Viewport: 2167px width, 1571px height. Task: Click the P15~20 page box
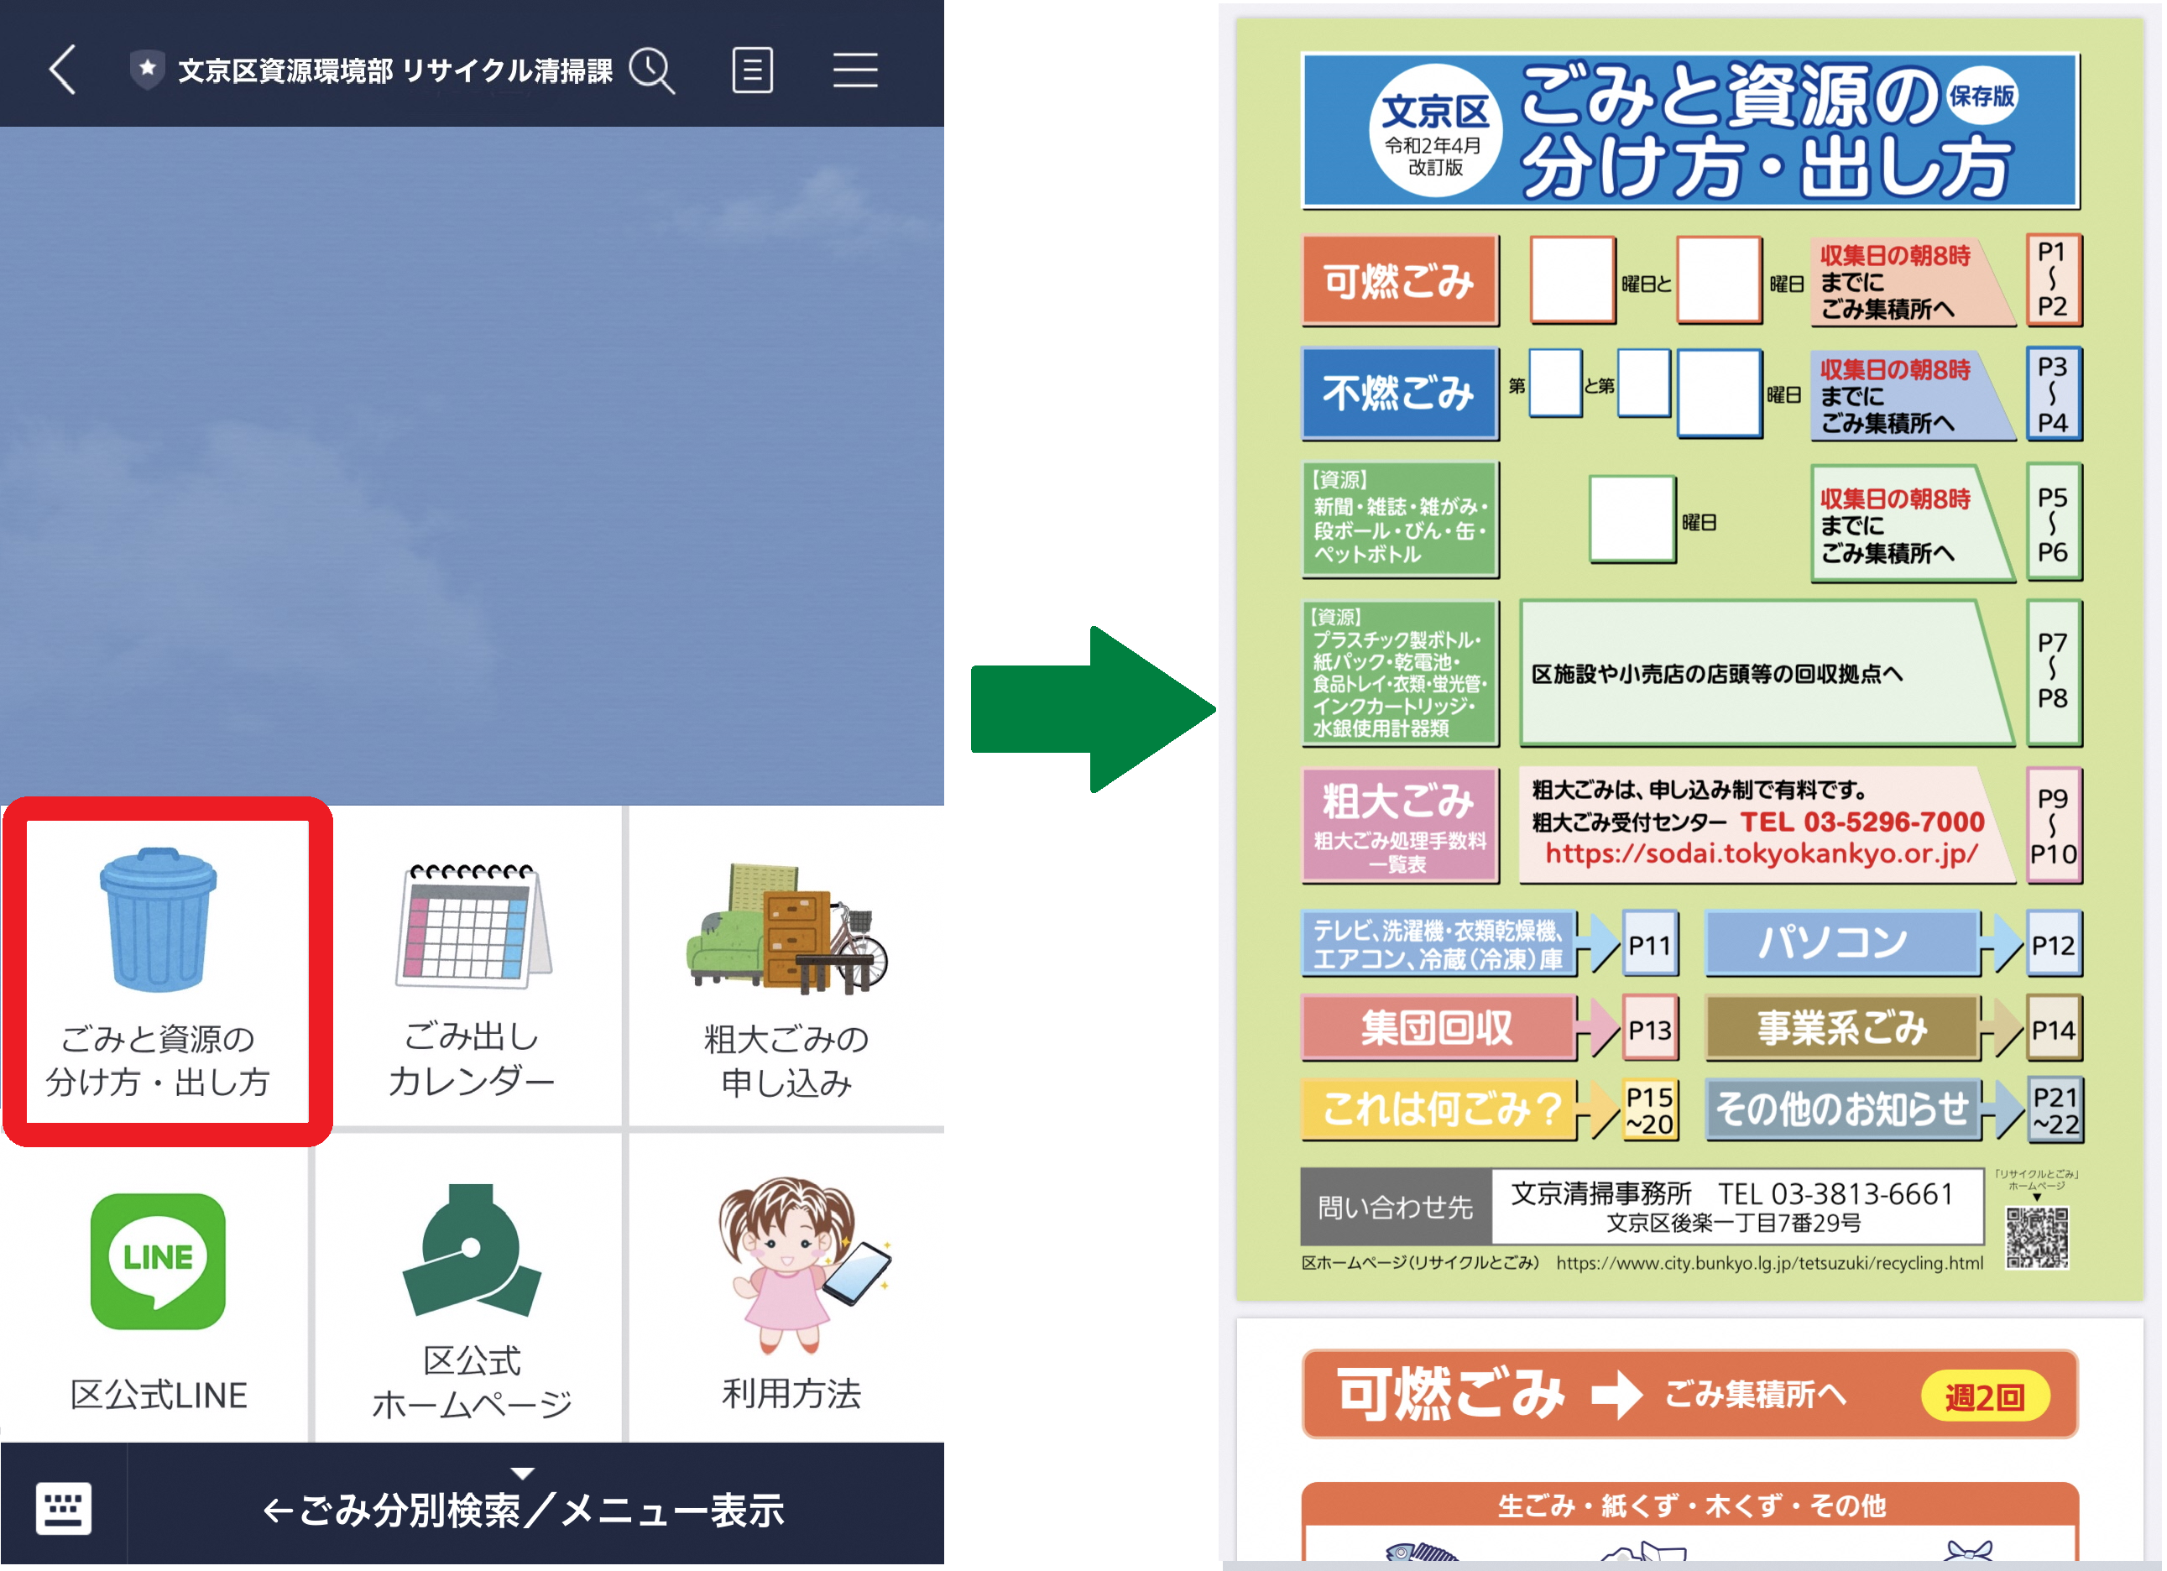coord(1651,1110)
